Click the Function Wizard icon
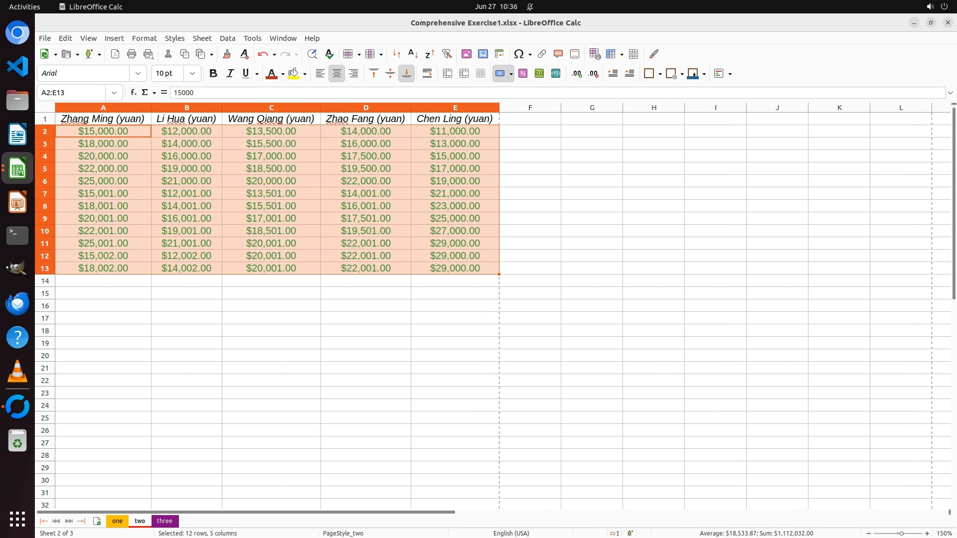 133,93
